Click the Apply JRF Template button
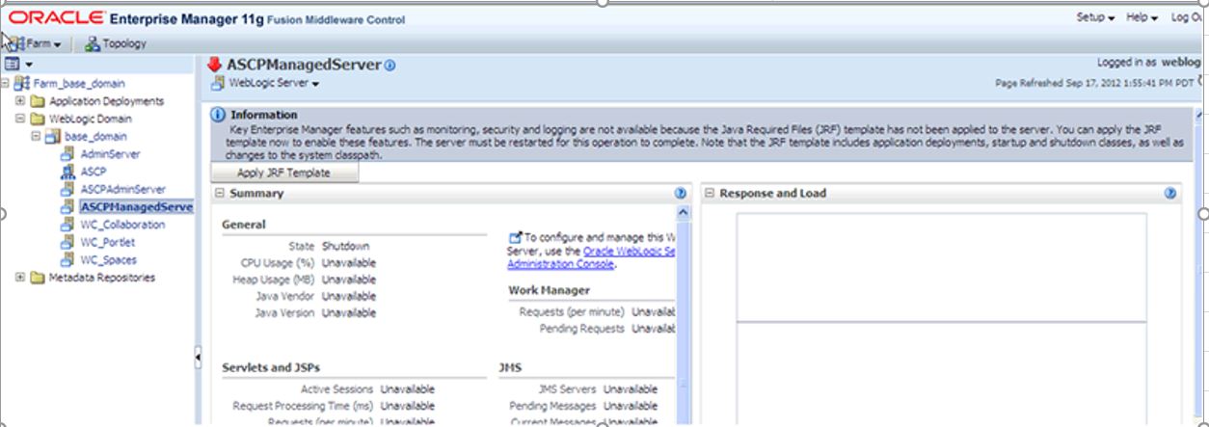1209x427 pixels. coord(284,173)
